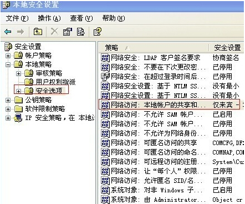Select the 安全设置 root tree label
245x204 pixels.
coord(28,47)
